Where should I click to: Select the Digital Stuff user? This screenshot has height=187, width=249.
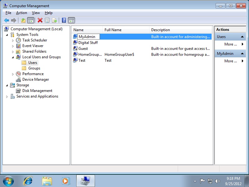click(88, 43)
